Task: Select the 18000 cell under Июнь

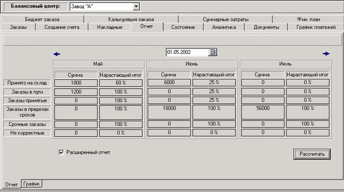Action: (x=169, y=112)
